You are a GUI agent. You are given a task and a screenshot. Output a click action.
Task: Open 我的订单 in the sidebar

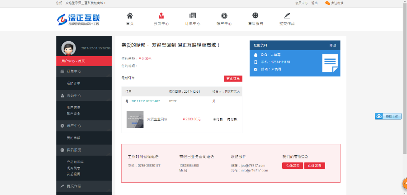click(x=73, y=83)
